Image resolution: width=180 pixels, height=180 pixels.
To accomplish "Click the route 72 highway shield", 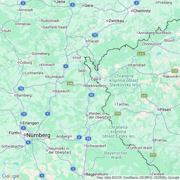I will point(95,35).
